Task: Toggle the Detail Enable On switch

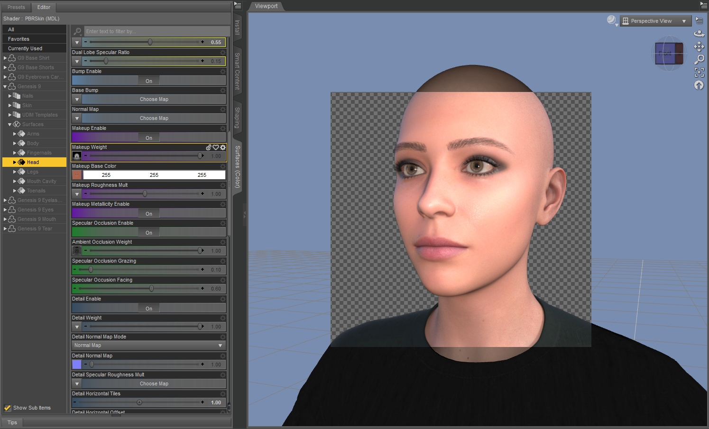Action: [x=149, y=308]
